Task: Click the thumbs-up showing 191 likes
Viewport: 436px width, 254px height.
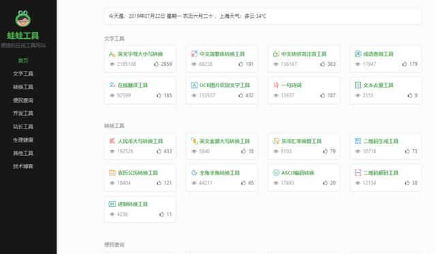Action: pos(240,64)
